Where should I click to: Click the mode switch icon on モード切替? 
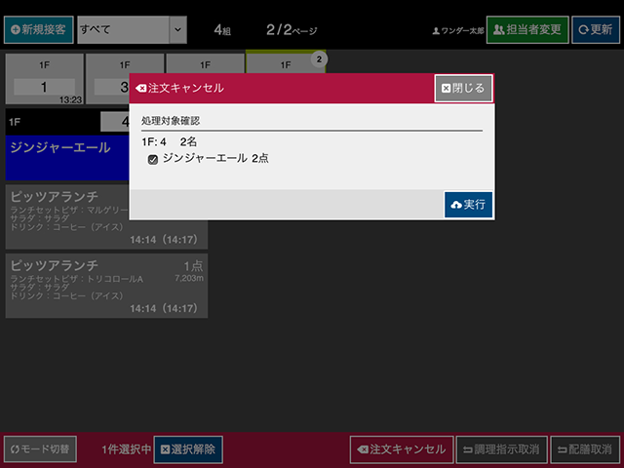point(15,449)
